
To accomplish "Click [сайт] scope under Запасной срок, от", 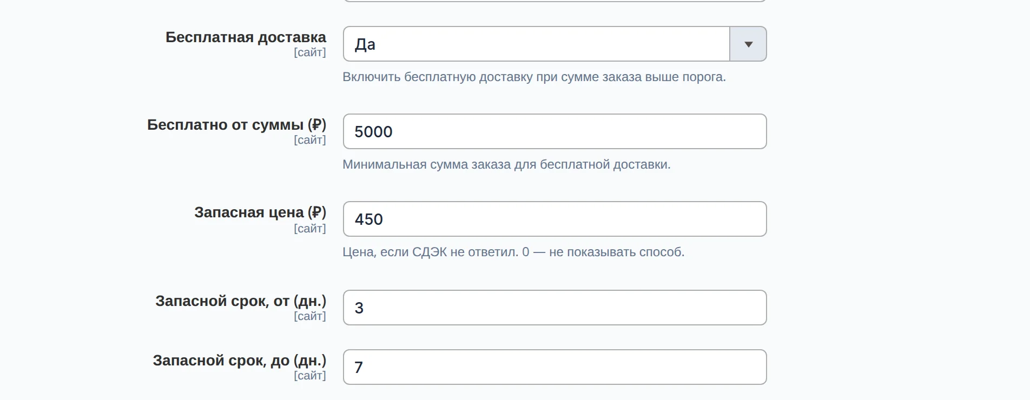I will tap(310, 316).
